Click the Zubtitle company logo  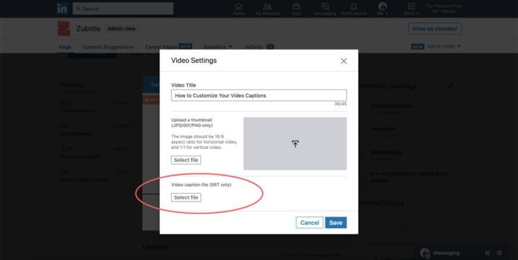coord(64,29)
